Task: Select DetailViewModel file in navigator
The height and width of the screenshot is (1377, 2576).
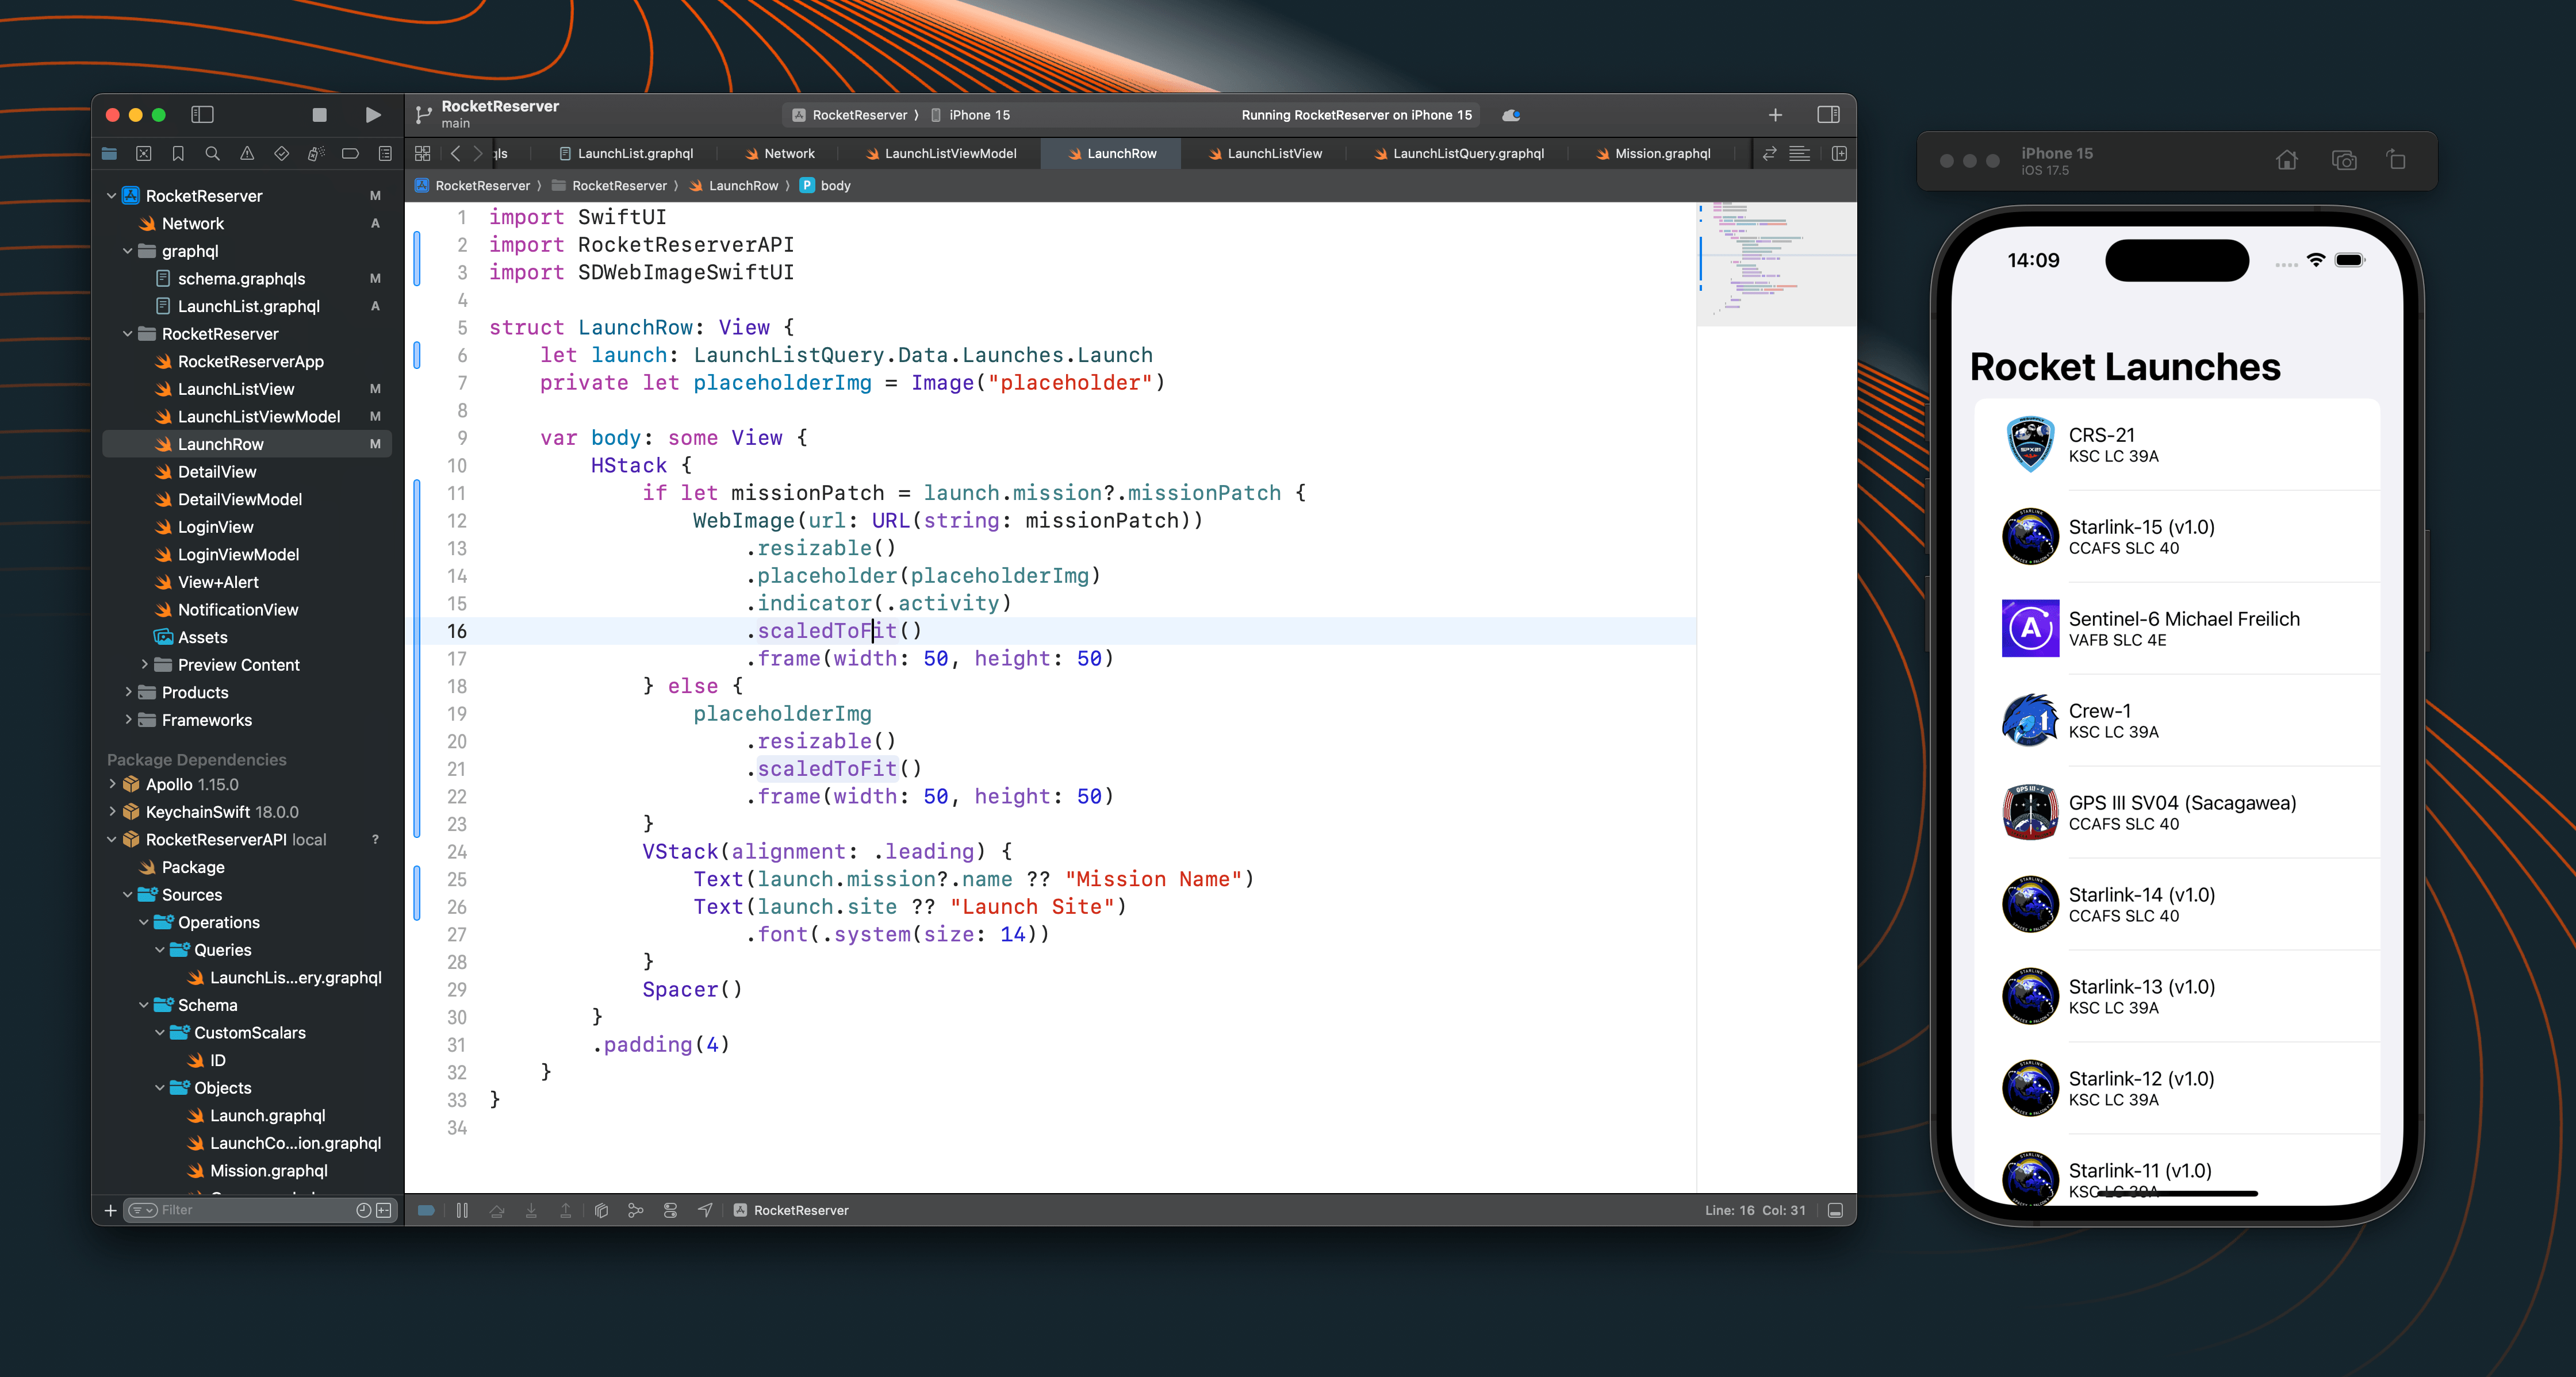Action: click(x=239, y=499)
